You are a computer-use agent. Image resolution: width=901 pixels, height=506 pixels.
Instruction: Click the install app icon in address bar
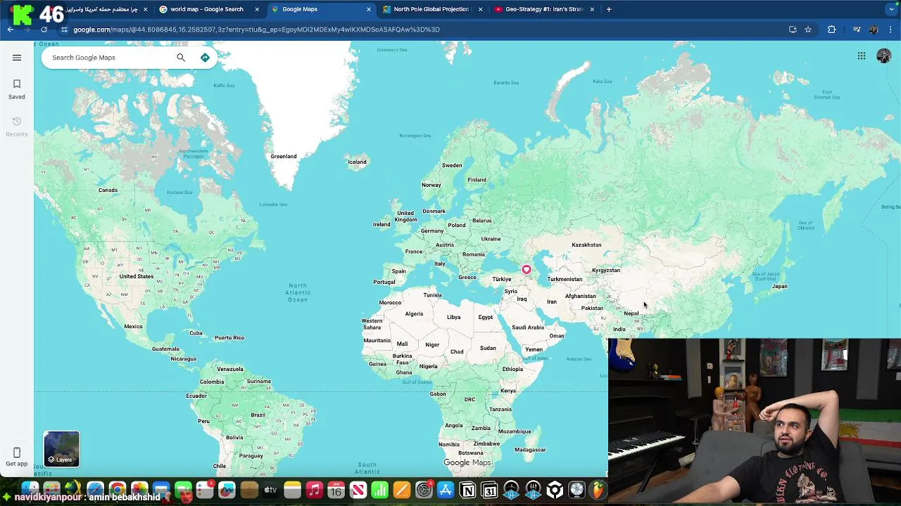(x=793, y=30)
